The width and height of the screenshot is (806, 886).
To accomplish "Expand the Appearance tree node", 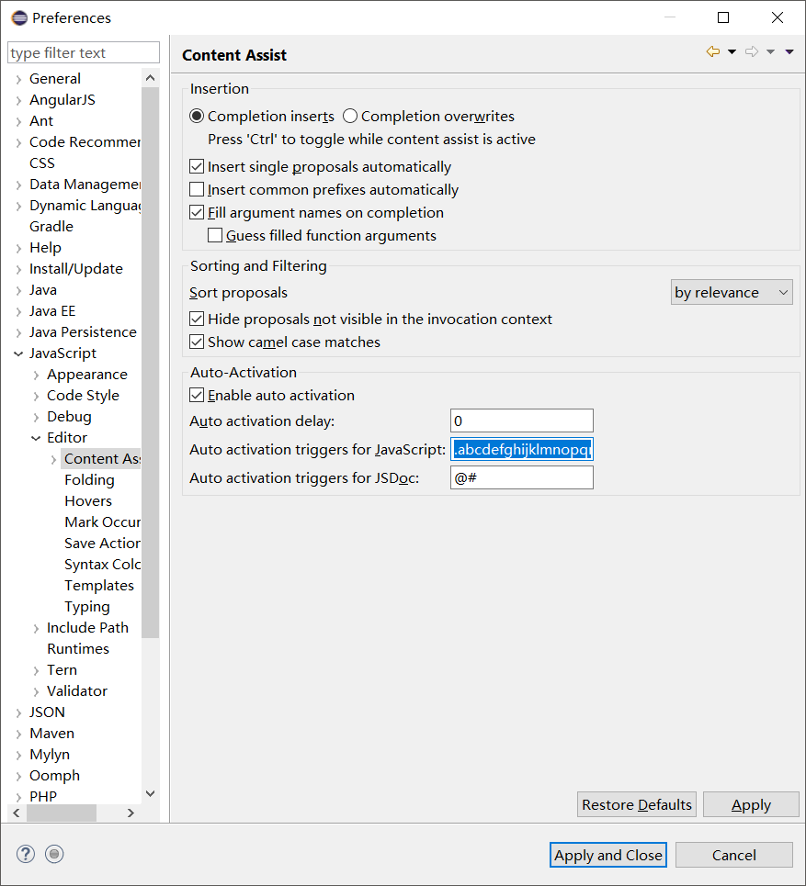I will pyautogui.click(x=36, y=376).
